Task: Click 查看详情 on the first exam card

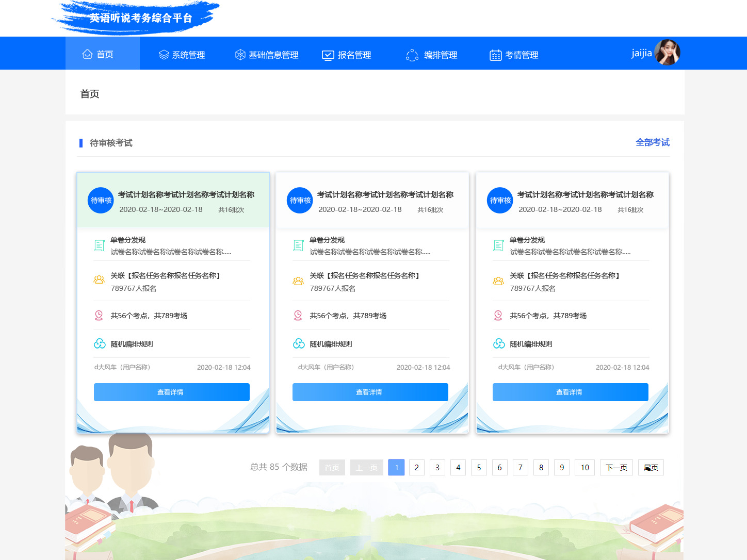Action: tap(171, 392)
